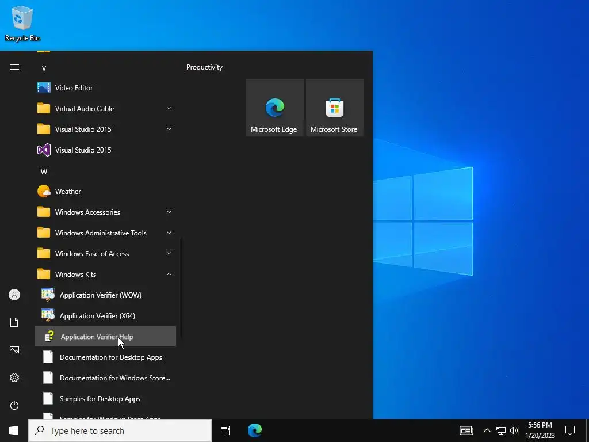
Task: Click the Windows Kits folder label
Action: tap(75, 275)
